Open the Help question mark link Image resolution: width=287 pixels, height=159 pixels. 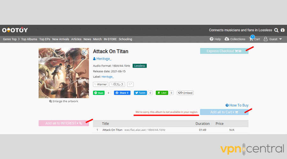[x=215, y=39]
